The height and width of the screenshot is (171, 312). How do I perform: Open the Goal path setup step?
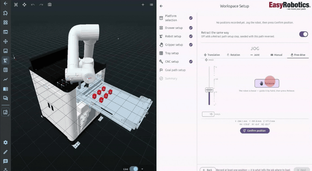tap(176, 70)
